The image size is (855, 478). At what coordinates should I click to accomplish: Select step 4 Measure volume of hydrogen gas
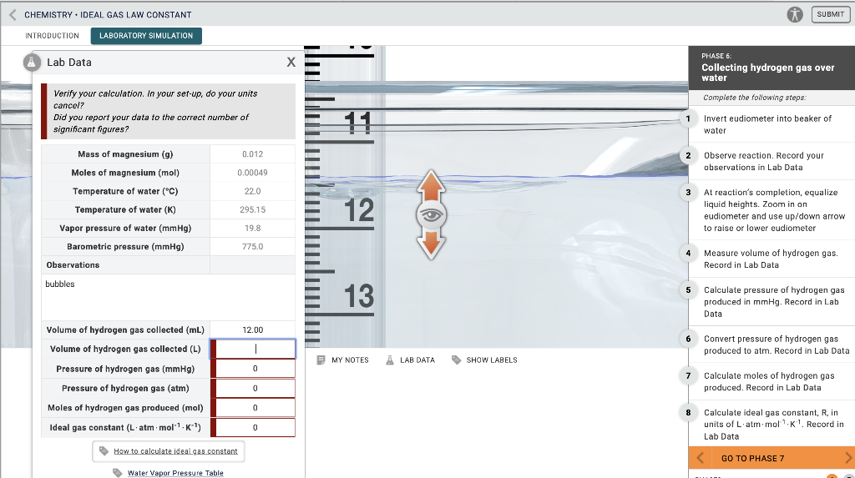(x=772, y=259)
